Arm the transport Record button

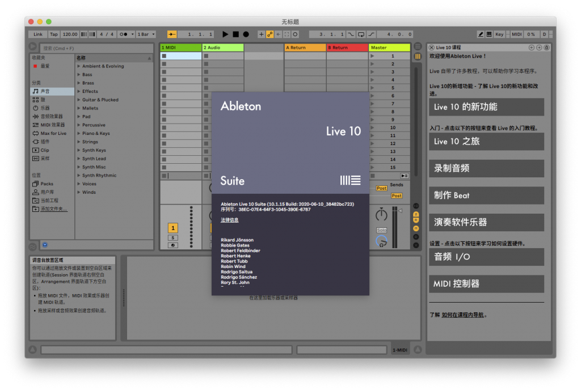[x=246, y=34]
